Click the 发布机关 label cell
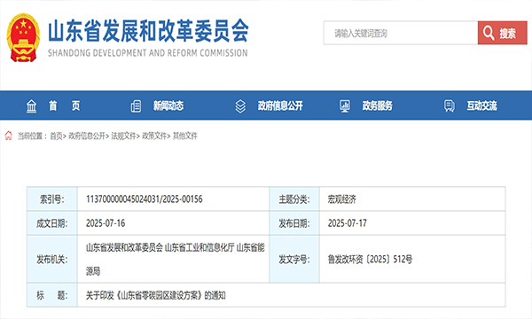This screenshot has width=532, height=319. 52,260
